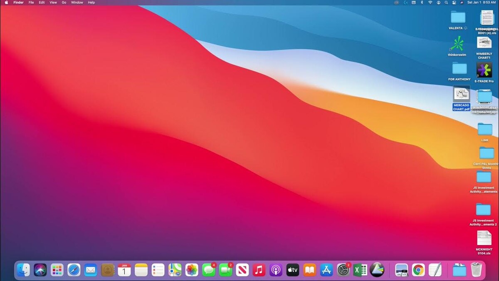Open the News app in the Dock
The width and height of the screenshot is (499, 281).
(242, 270)
